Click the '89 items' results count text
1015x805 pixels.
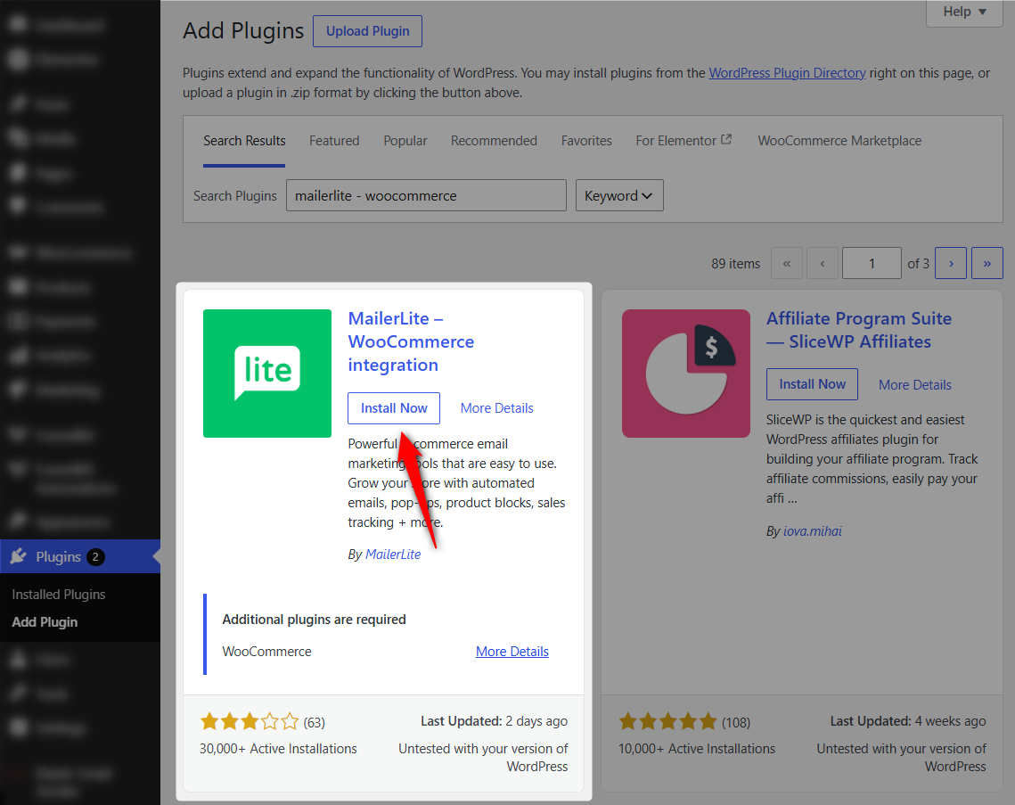735,264
